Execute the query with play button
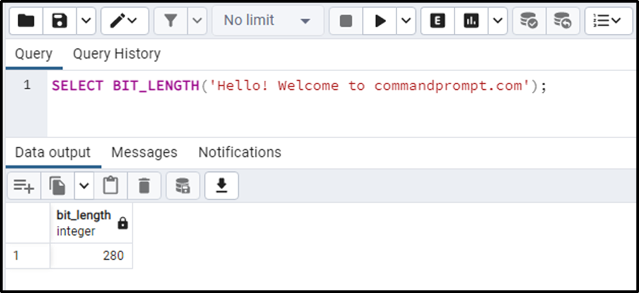This screenshot has width=639, height=293. tap(379, 21)
